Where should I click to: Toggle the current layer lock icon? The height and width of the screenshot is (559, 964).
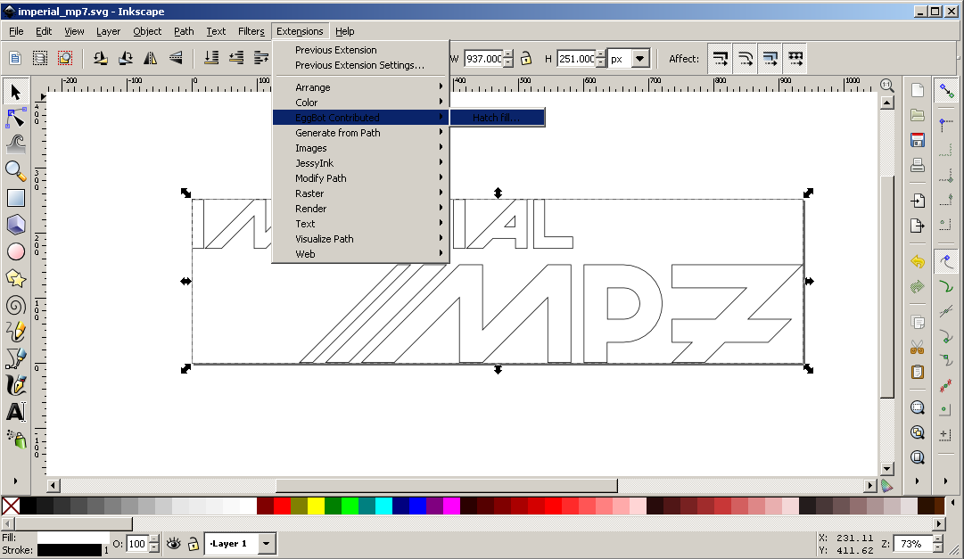point(193,543)
